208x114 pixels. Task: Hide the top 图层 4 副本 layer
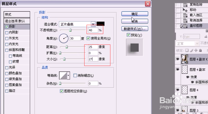click(178, 59)
